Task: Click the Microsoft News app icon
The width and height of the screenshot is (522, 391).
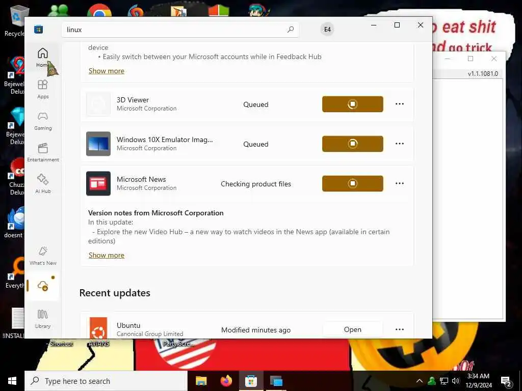Action: click(98, 183)
